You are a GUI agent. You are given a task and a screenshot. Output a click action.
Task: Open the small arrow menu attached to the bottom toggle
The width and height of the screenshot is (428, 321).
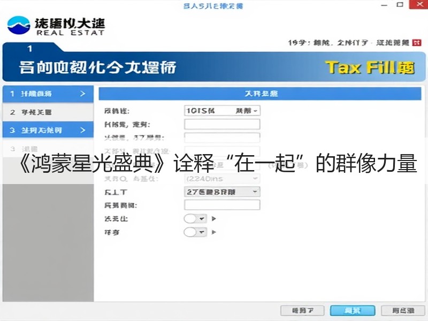pyautogui.click(x=202, y=232)
